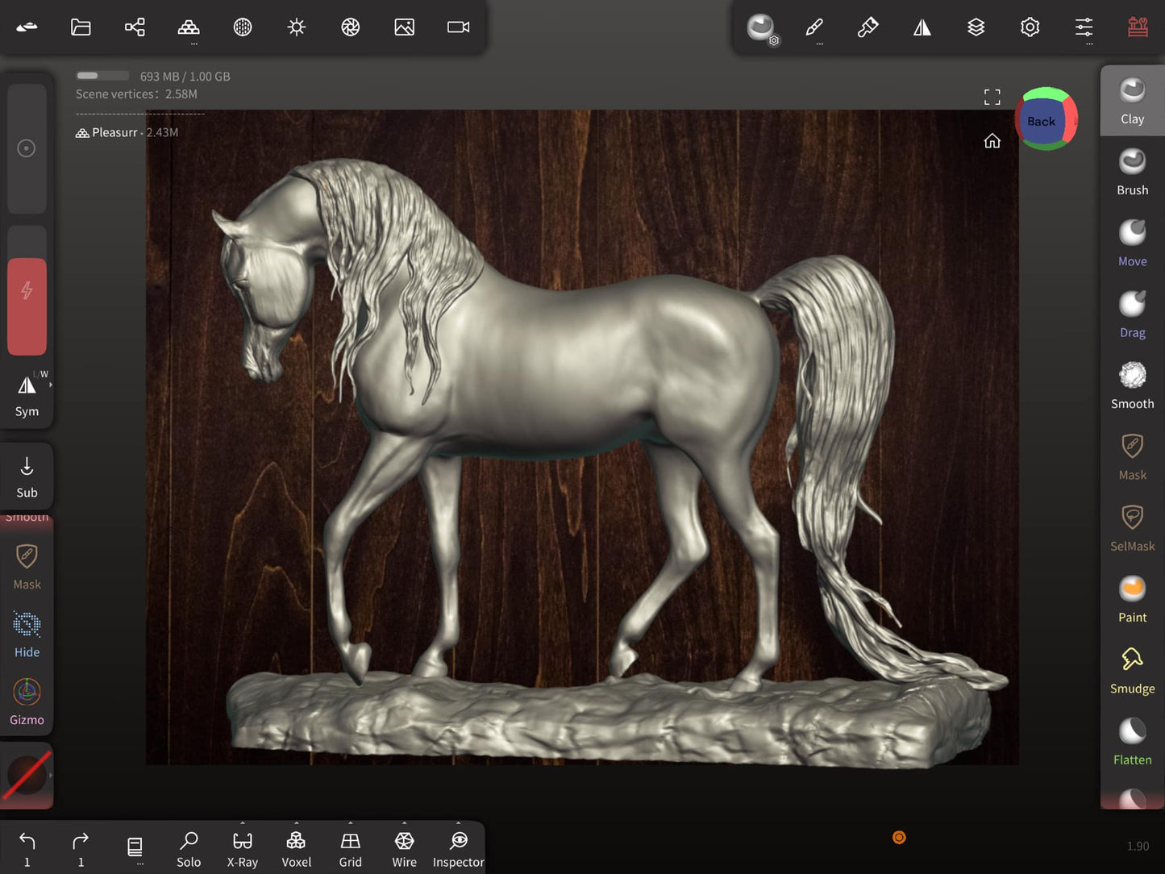The height and width of the screenshot is (874, 1165).
Task: Open the scene list menu
Action: pyautogui.click(x=135, y=847)
